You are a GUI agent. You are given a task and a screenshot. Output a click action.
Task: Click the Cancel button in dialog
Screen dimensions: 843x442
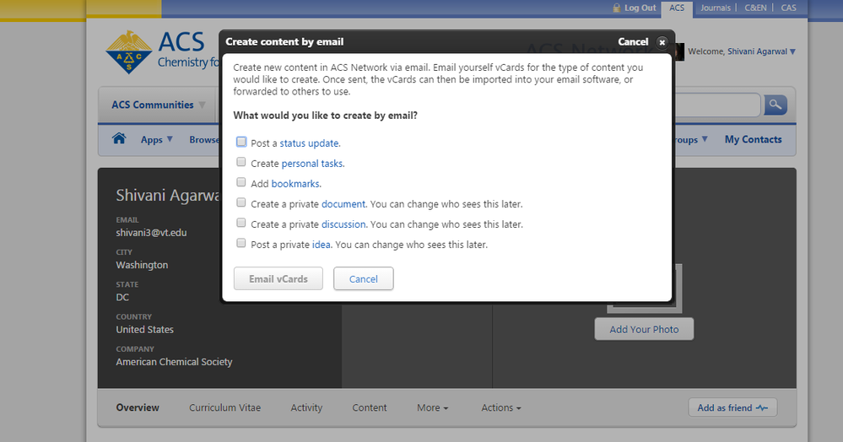[x=363, y=279]
